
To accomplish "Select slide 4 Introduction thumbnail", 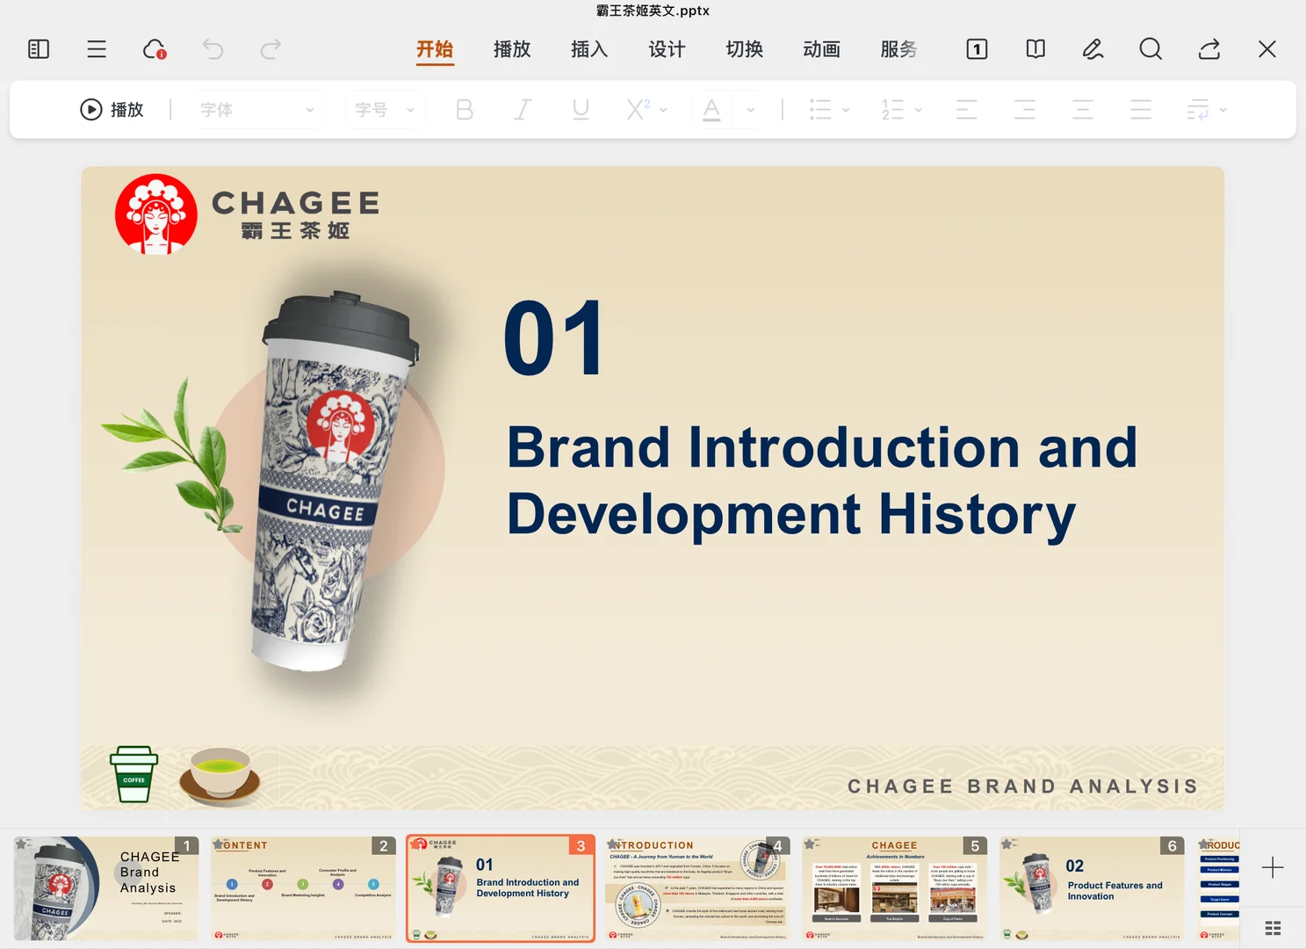I will (x=697, y=888).
